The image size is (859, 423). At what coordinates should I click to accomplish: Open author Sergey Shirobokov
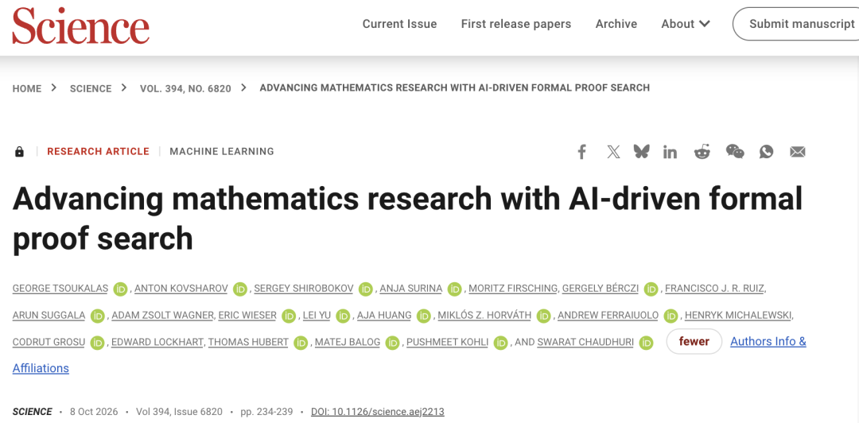pos(304,288)
